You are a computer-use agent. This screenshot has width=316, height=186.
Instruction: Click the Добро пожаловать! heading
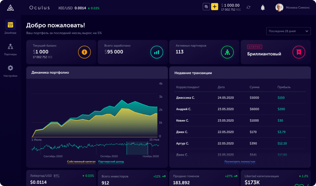point(56,25)
